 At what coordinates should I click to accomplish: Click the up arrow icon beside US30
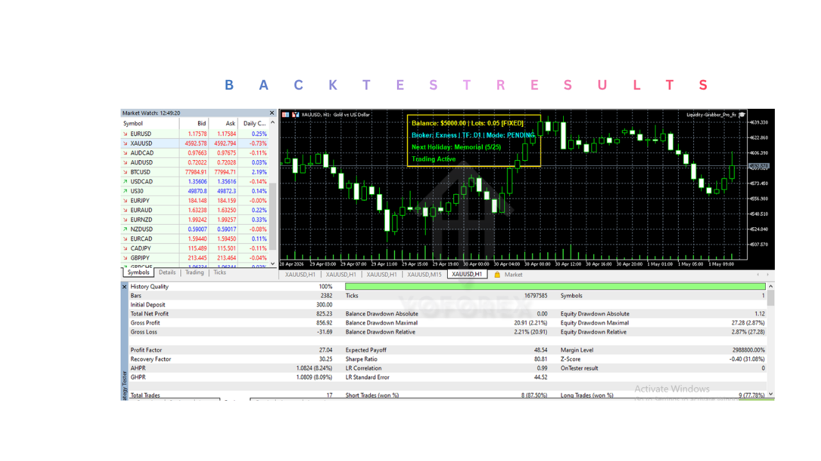(x=124, y=191)
